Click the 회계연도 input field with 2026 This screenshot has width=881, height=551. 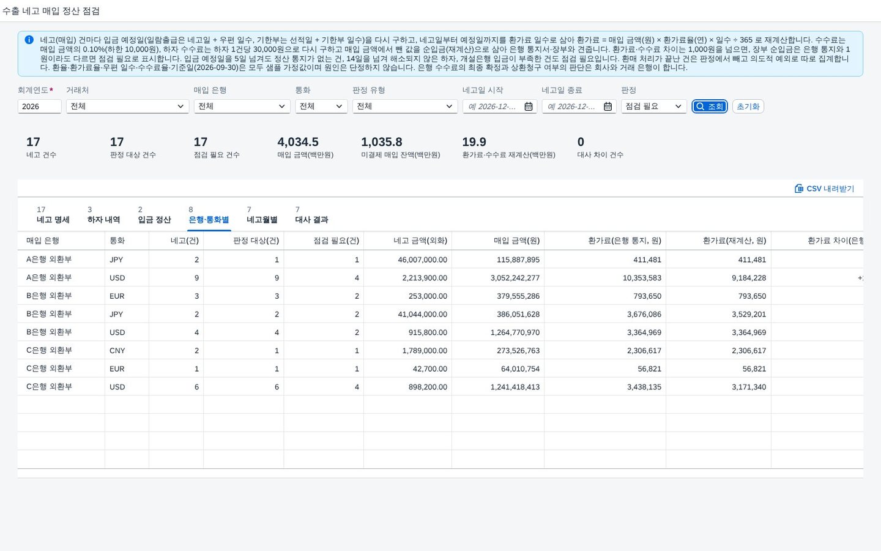39,107
